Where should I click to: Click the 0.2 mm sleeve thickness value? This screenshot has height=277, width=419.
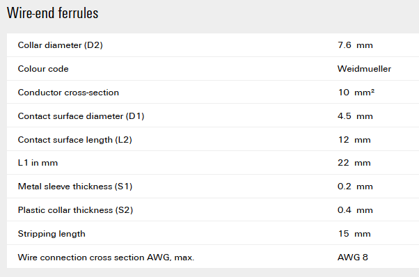pos(355,187)
